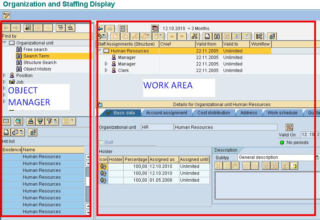Check the Staff checkbox in Basic data
320x220 pixels.
click(x=100, y=143)
